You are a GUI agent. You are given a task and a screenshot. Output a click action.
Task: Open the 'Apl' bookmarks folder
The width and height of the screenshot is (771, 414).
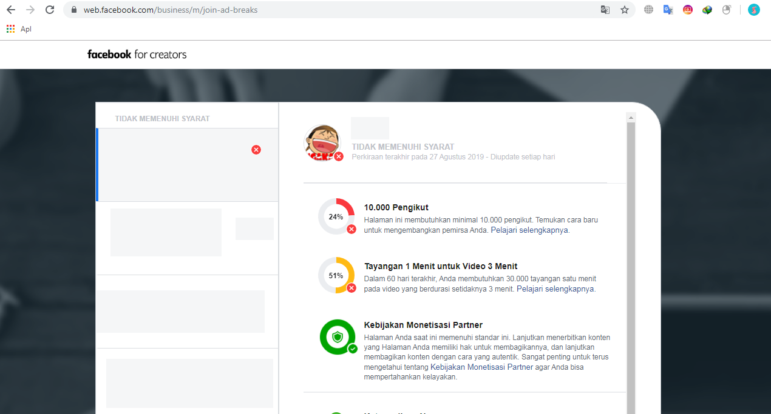pos(25,28)
